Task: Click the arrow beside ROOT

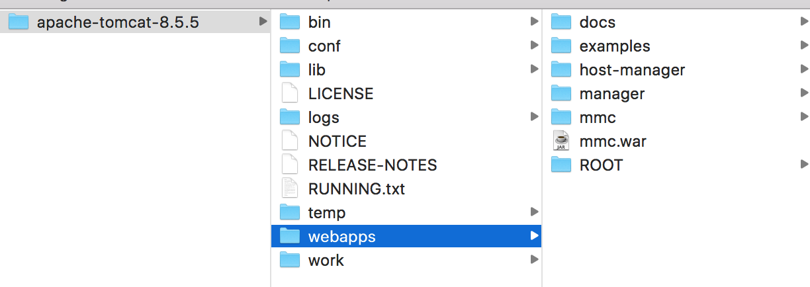Action: coord(805,165)
